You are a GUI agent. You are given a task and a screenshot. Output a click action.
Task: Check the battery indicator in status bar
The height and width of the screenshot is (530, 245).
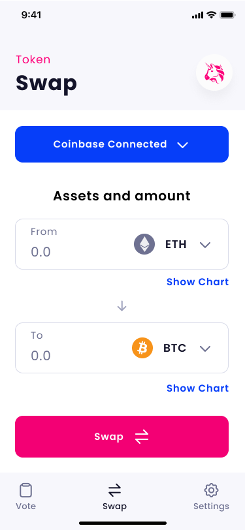coord(227,15)
